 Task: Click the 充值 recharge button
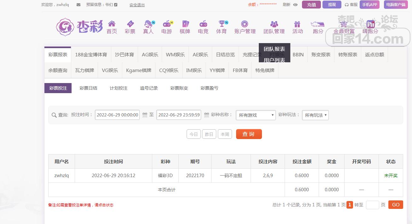311,5
